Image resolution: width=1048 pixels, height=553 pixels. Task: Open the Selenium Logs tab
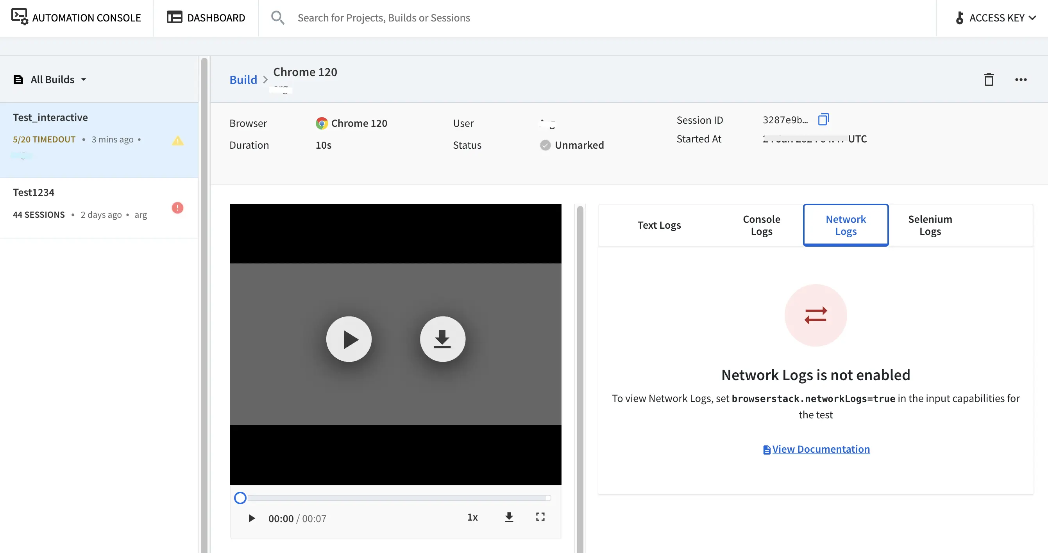pyautogui.click(x=930, y=225)
